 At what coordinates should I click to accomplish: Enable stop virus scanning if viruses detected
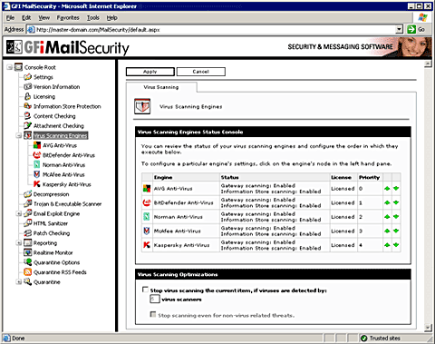(145, 290)
